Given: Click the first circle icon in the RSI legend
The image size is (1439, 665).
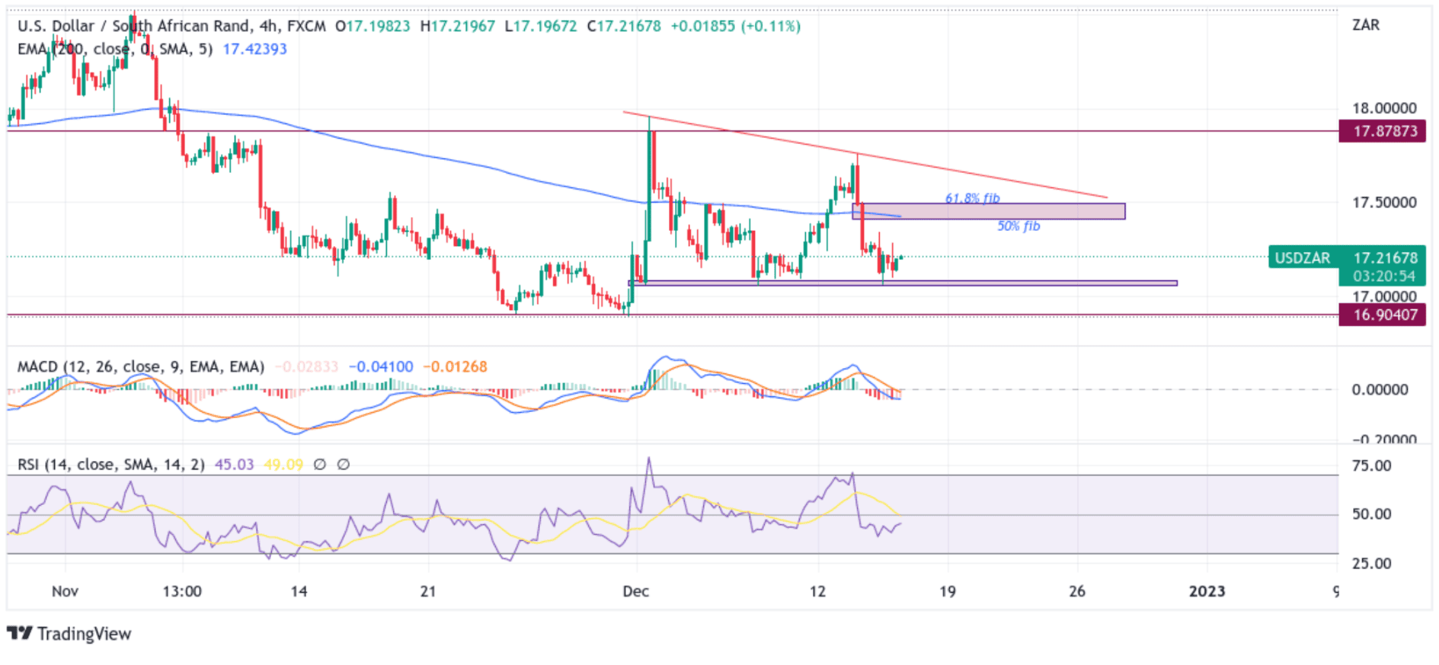Looking at the screenshot, I should (320, 464).
